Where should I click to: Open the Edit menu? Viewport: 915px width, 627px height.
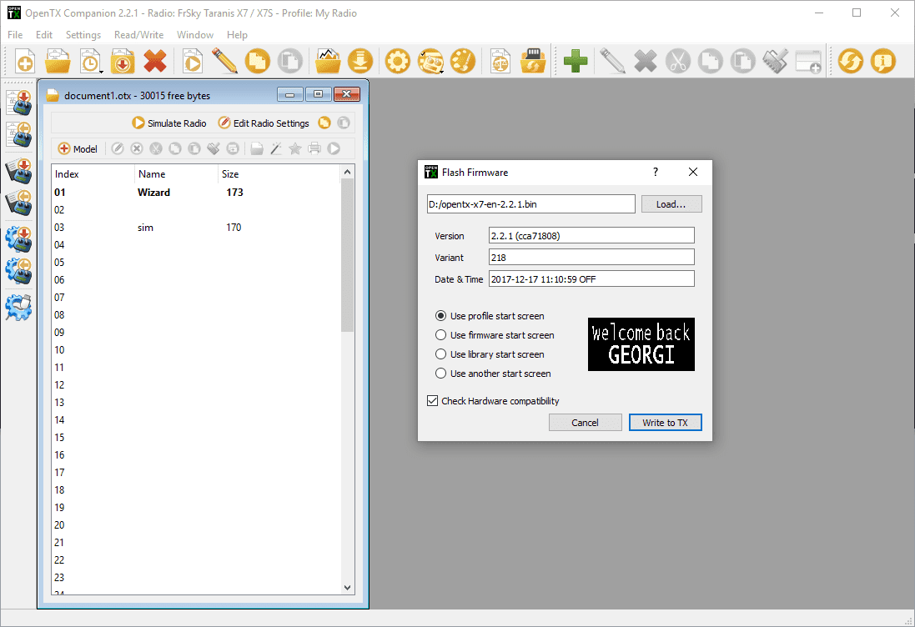pos(43,35)
